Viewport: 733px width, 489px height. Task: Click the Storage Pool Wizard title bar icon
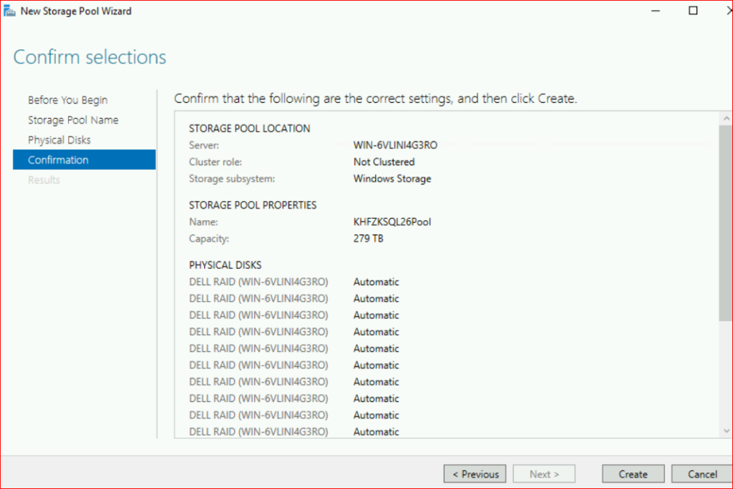click(11, 11)
